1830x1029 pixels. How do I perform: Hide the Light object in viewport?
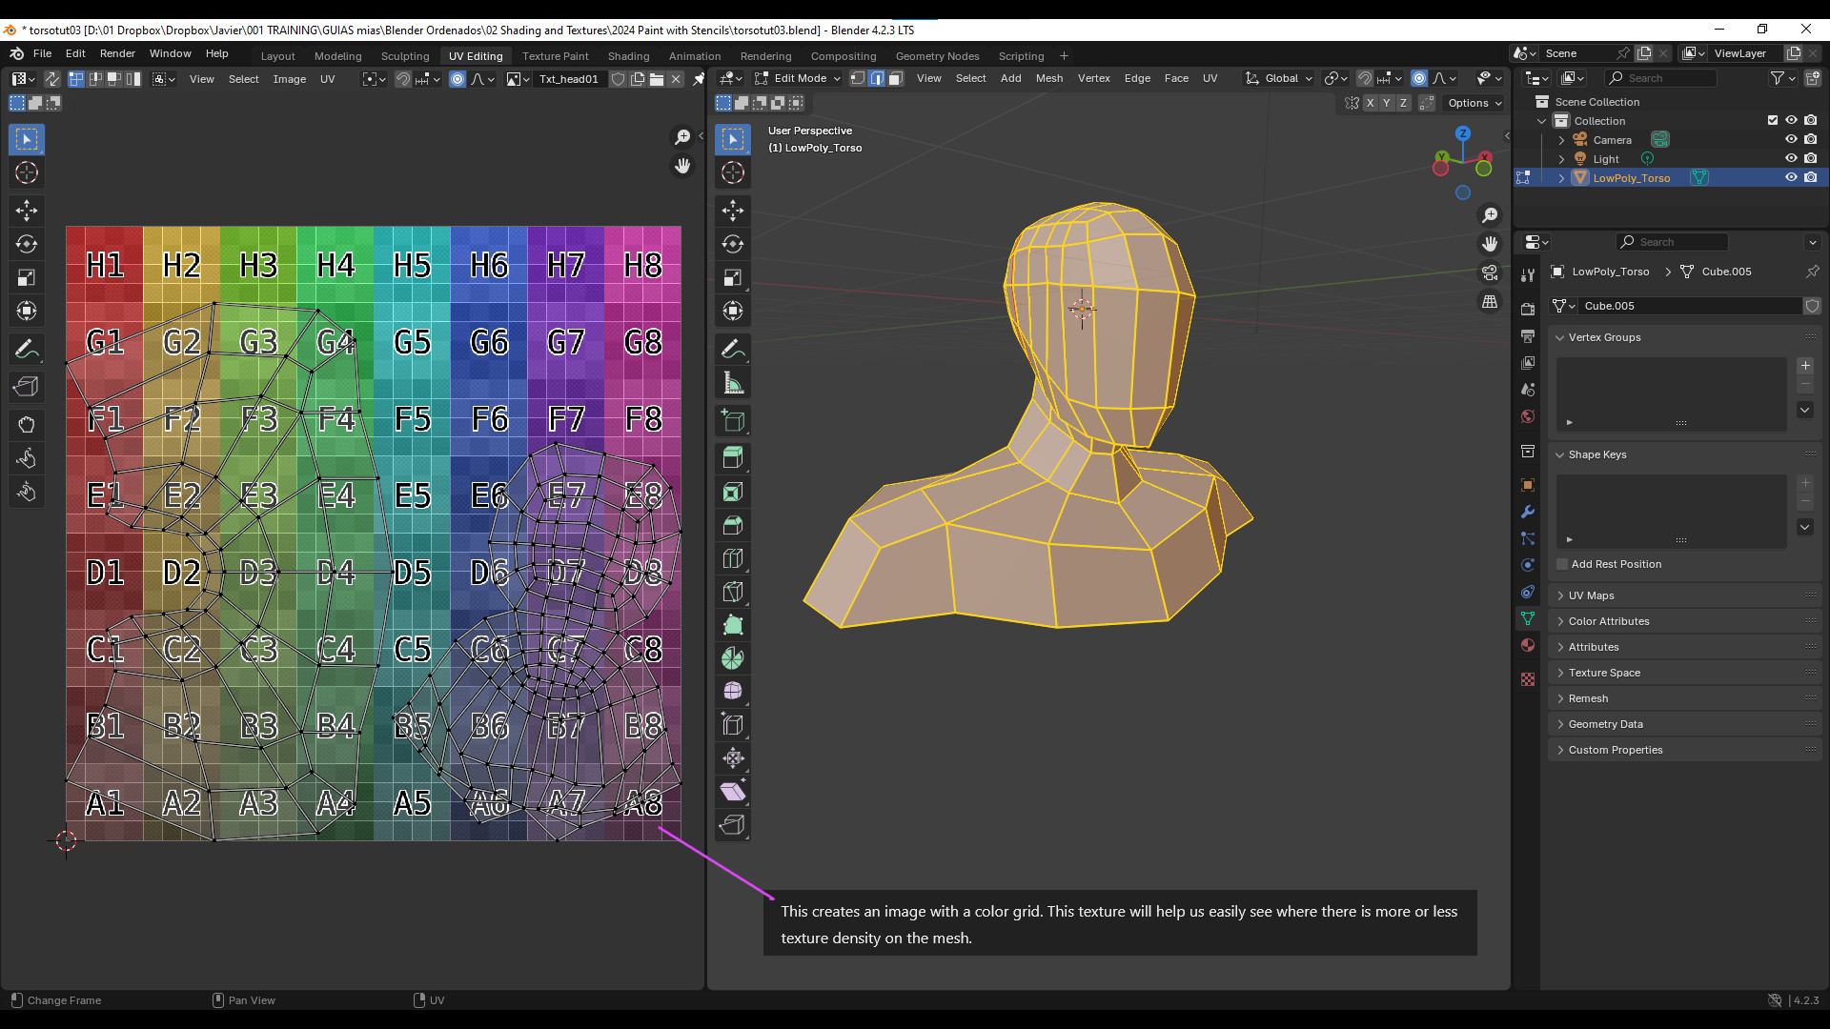pos(1791,158)
